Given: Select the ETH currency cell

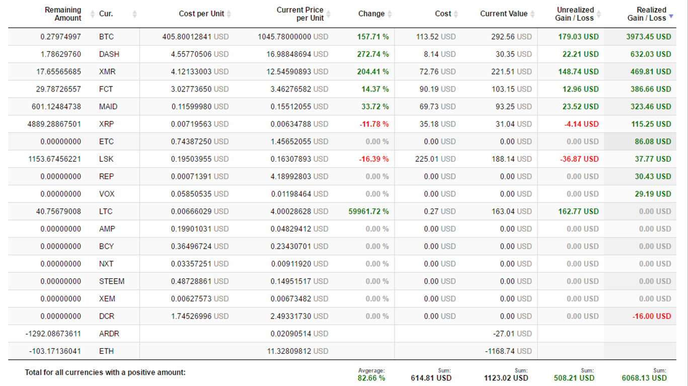Looking at the screenshot, I should point(106,351).
